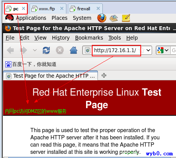This screenshot has width=176, height=158.
Task: Open the Places menu
Action: point(60,18)
